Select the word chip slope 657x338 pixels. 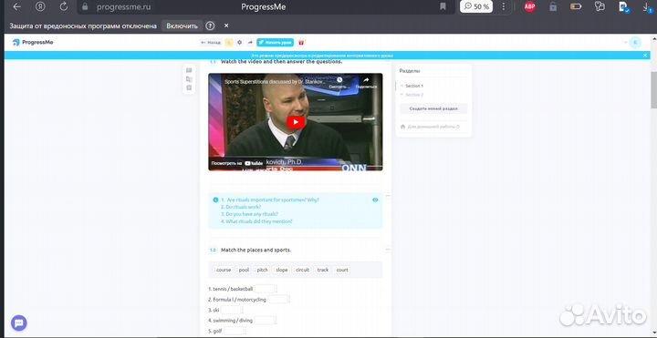pyautogui.click(x=282, y=270)
